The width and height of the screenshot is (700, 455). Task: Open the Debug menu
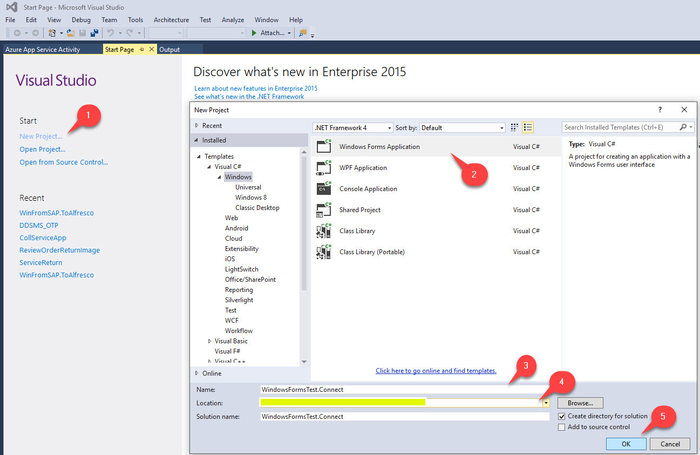[x=81, y=19]
